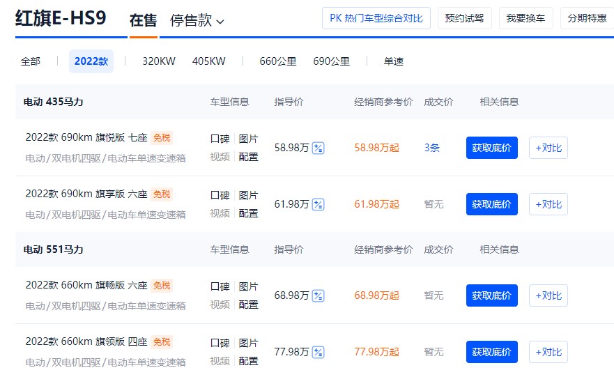Click the 电动 435马力 group header
The height and width of the screenshot is (377, 614).
53,102
